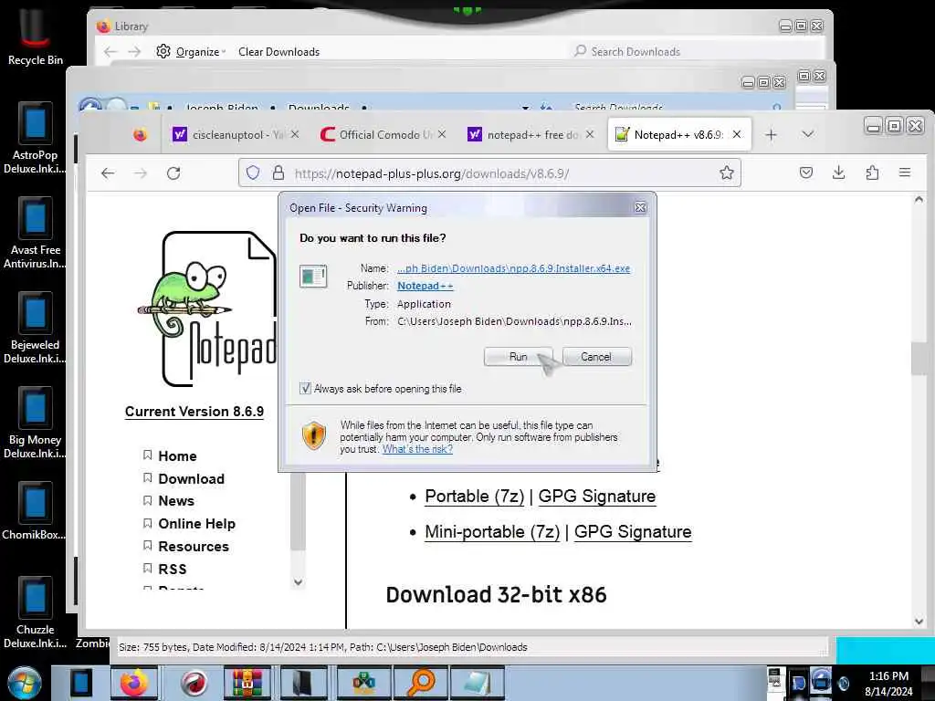Click the URL address bar
Viewport: 935px width, 701px height.
point(489,173)
